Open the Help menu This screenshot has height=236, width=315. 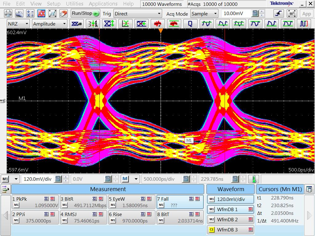pos(128,4)
